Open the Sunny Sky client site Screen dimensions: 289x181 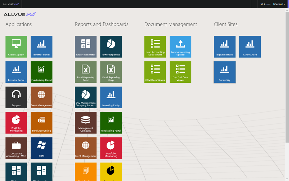click(x=225, y=72)
